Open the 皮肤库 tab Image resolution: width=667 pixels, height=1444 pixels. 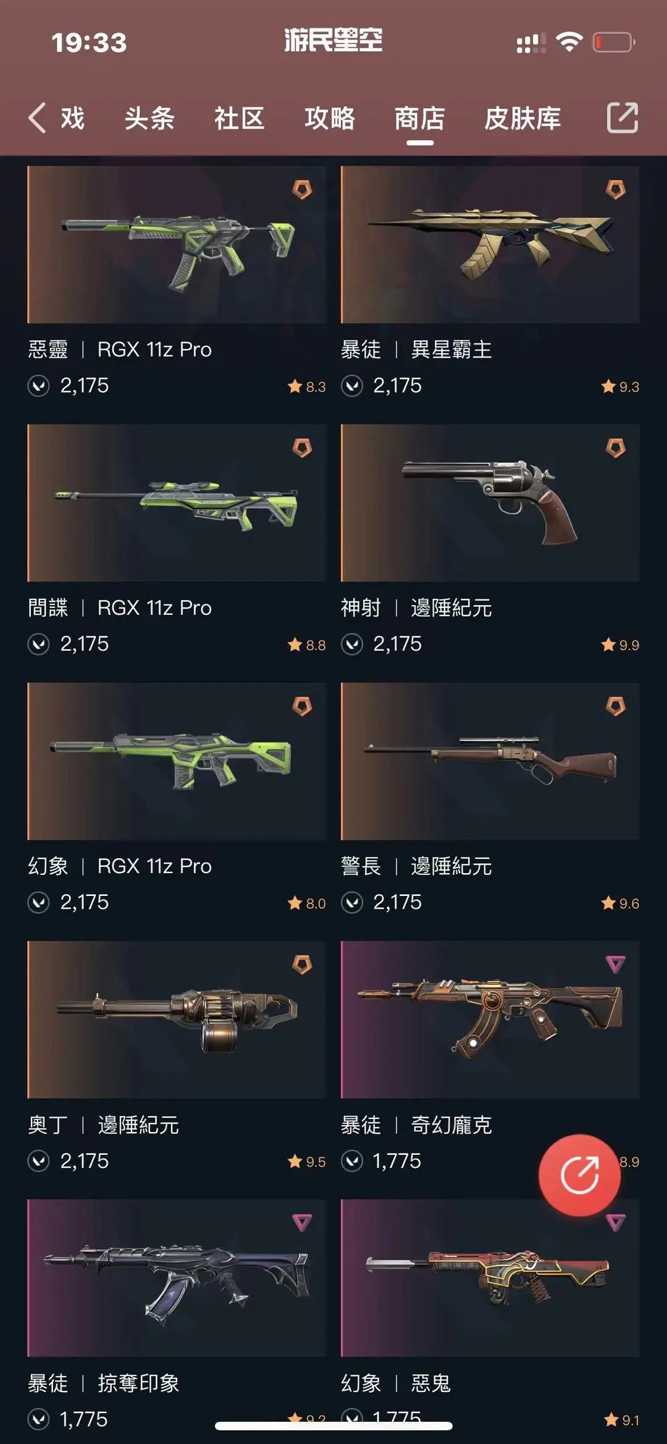pos(522,118)
